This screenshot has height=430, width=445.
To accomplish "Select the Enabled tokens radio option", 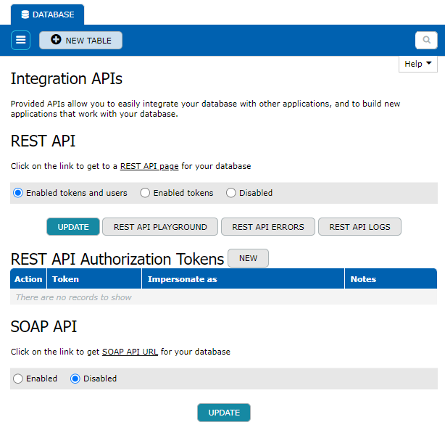I will click(x=145, y=193).
